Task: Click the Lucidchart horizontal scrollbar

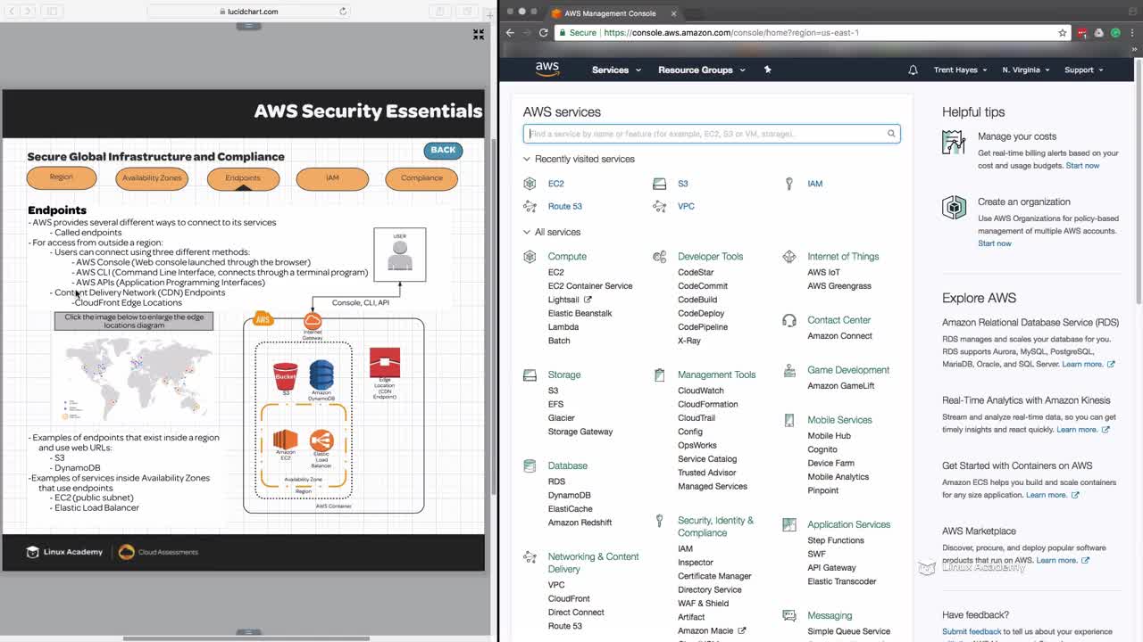Action: tap(246, 638)
